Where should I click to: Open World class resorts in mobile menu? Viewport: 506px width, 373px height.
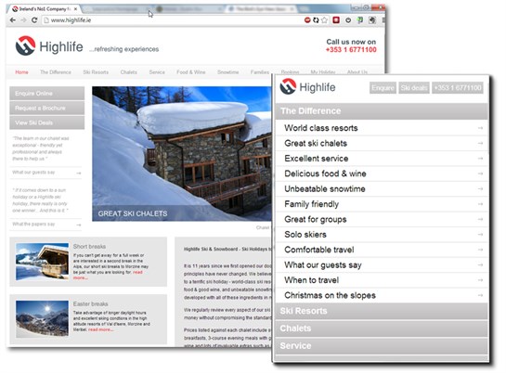[382, 128]
